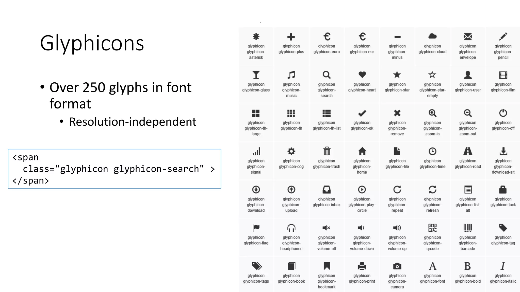Select the glyphicon-book icon
Image resolution: width=520 pixels, height=292 pixels.
point(291,266)
